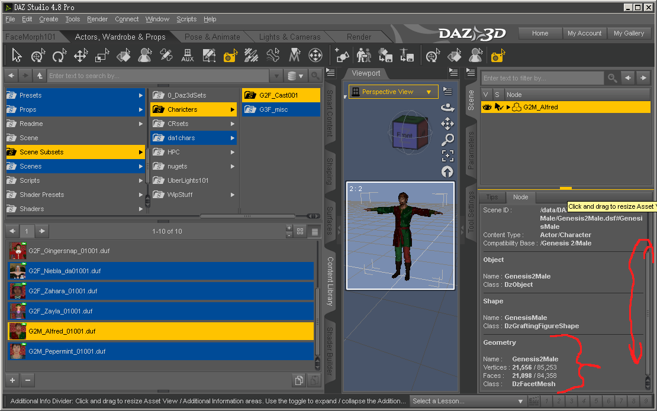The height and width of the screenshot is (411, 657).
Task: Navigate back in Content Library
Action: coord(11,76)
